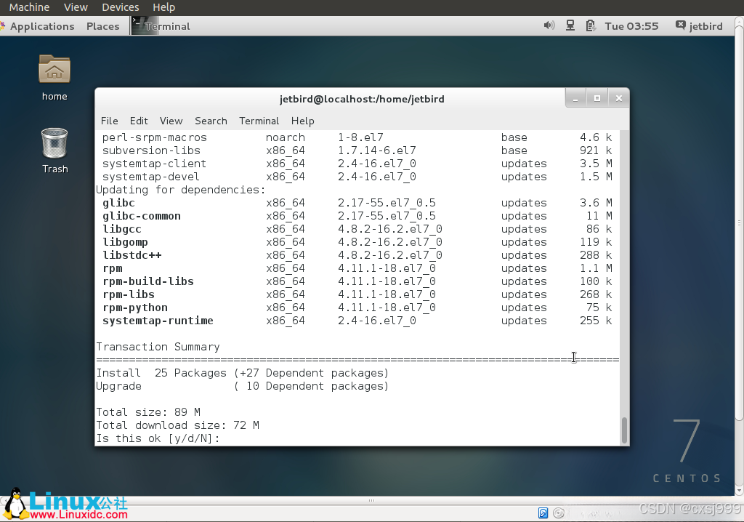The width and height of the screenshot is (744, 522).
Task: Open the Search menu in the terminal
Action: (x=211, y=121)
